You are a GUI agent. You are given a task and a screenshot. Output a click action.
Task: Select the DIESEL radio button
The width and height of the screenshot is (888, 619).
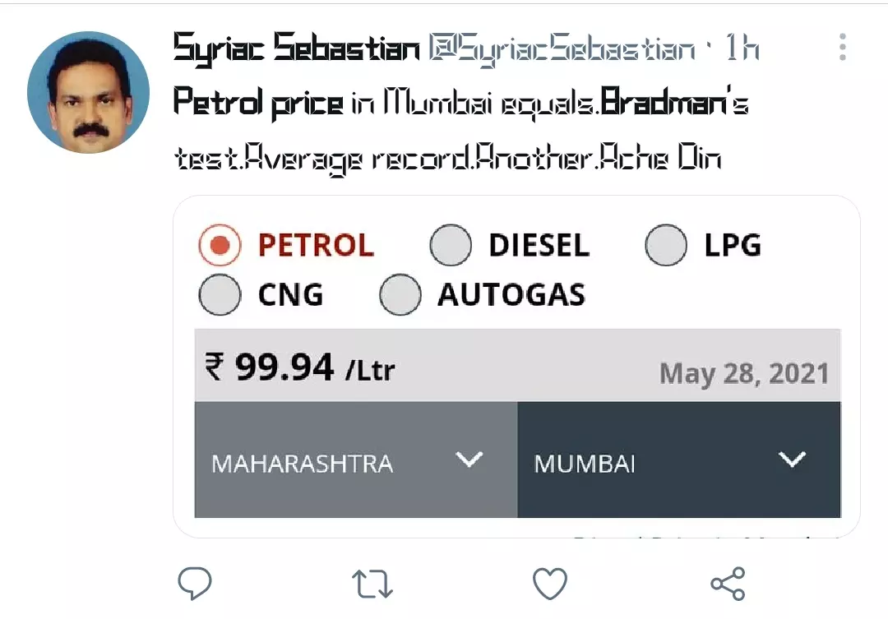coord(451,246)
